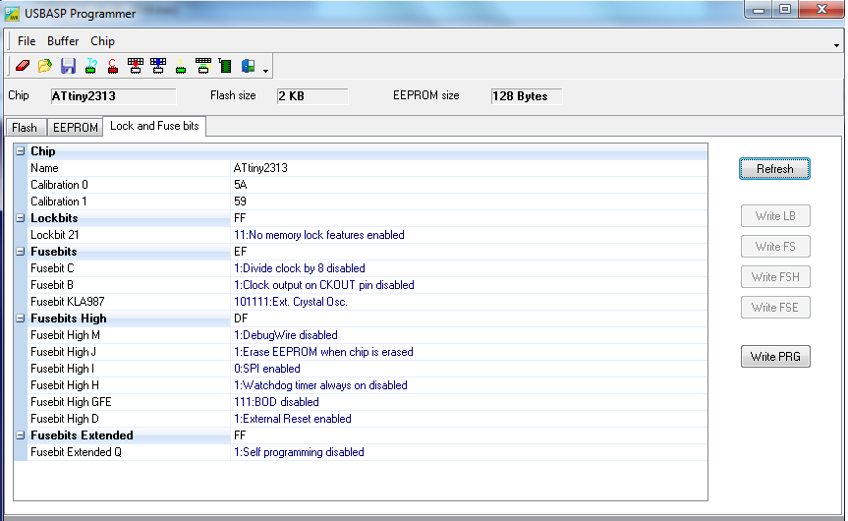
Task: Click '1:Clock output on CKOUT pin disabled'
Action: [324, 285]
